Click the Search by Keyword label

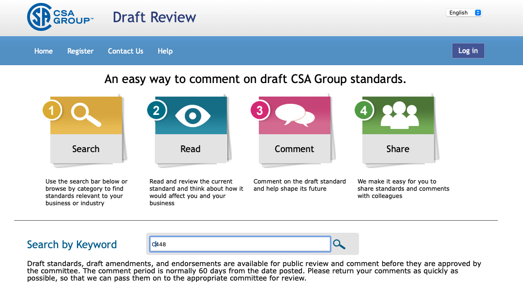72,244
